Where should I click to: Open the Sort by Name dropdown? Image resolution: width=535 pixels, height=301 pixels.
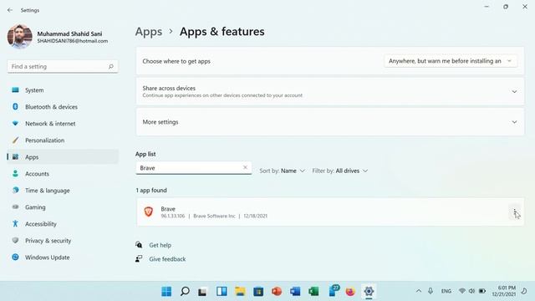coord(282,171)
